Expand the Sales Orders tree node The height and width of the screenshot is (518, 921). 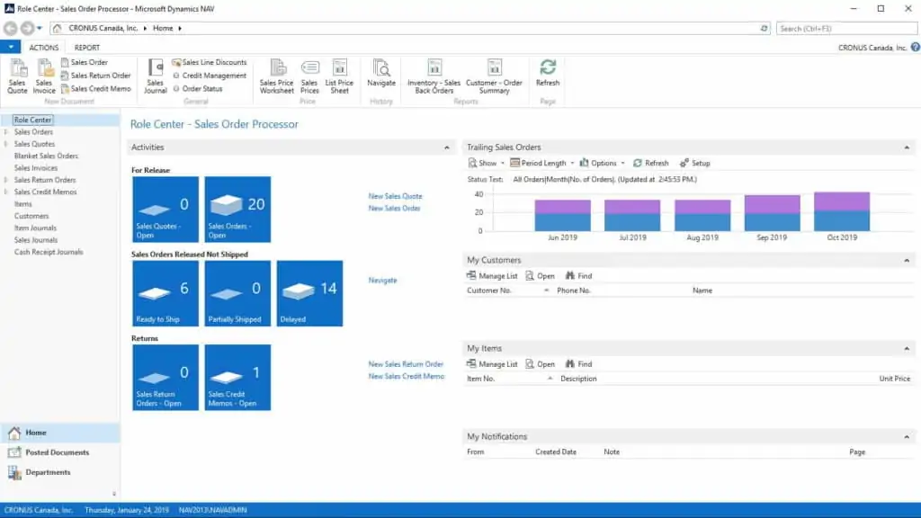(6, 132)
